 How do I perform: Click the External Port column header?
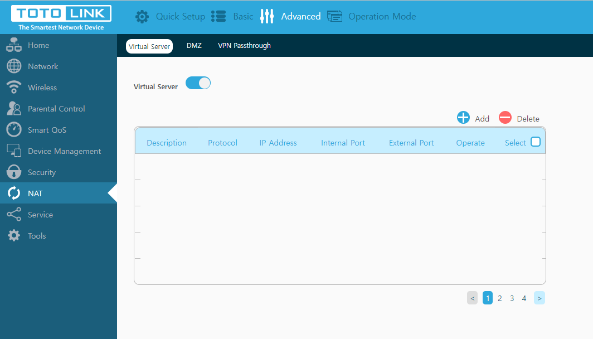(411, 143)
